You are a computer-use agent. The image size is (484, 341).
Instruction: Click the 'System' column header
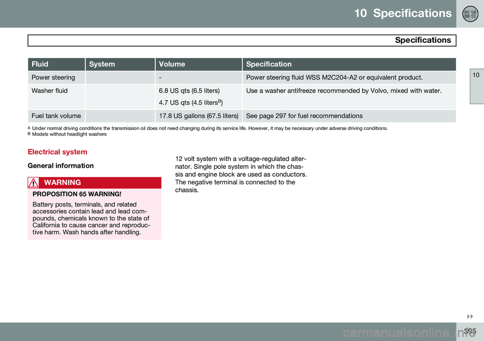120,64
